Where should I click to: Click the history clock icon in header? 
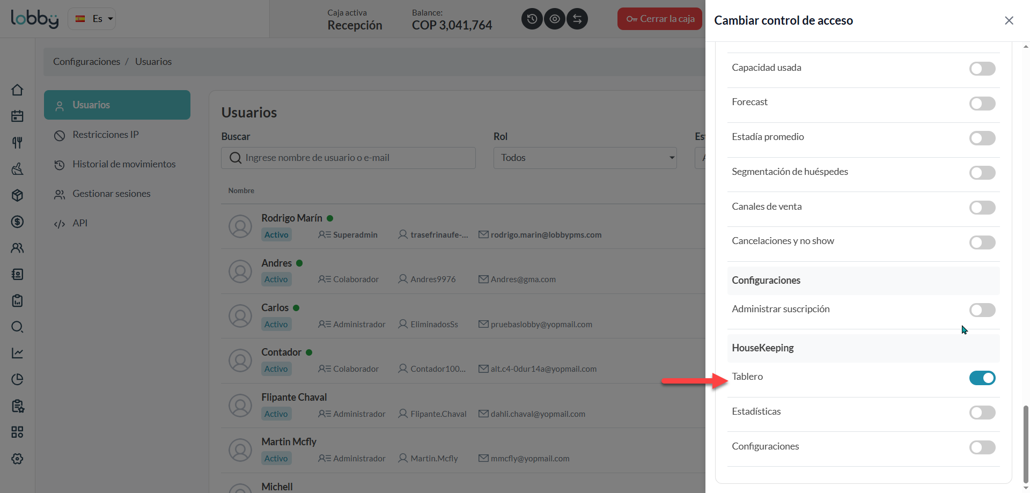532,19
